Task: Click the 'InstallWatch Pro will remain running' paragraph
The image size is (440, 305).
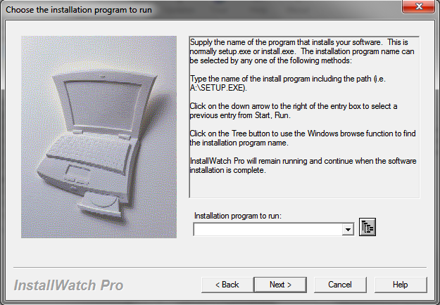Action: pyautogui.click(x=303, y=166)
